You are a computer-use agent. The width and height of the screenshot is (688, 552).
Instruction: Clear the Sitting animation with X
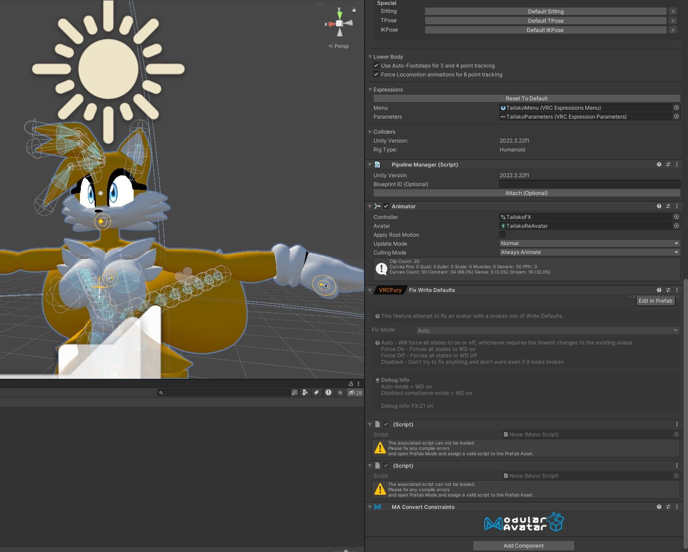[673, 12]
